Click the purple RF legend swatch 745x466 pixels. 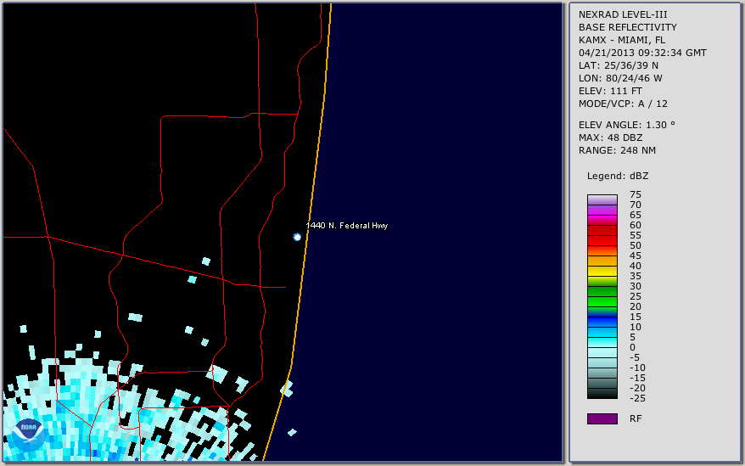tap(602, 418)
